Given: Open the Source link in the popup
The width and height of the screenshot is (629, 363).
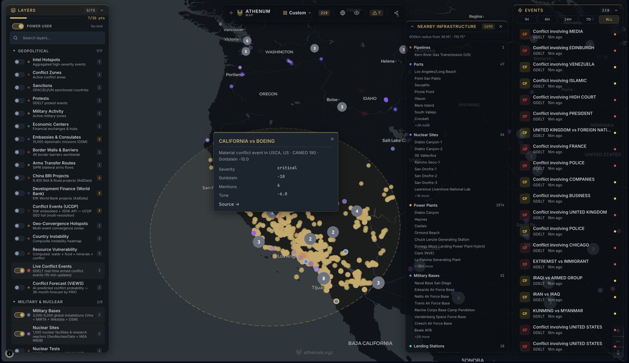Looking at the screenshot, I should pos(229,205).
